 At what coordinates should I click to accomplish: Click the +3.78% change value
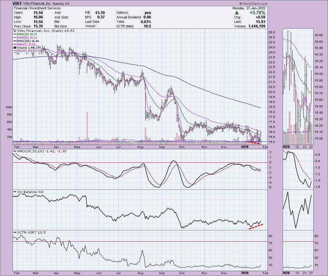pos(257,13)
